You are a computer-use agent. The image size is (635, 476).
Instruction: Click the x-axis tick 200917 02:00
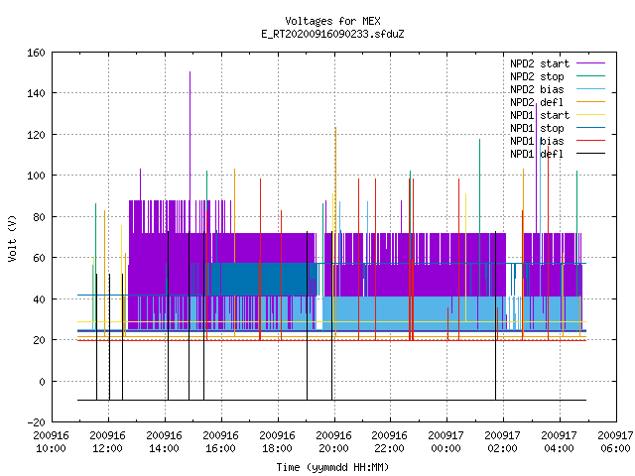503,442
